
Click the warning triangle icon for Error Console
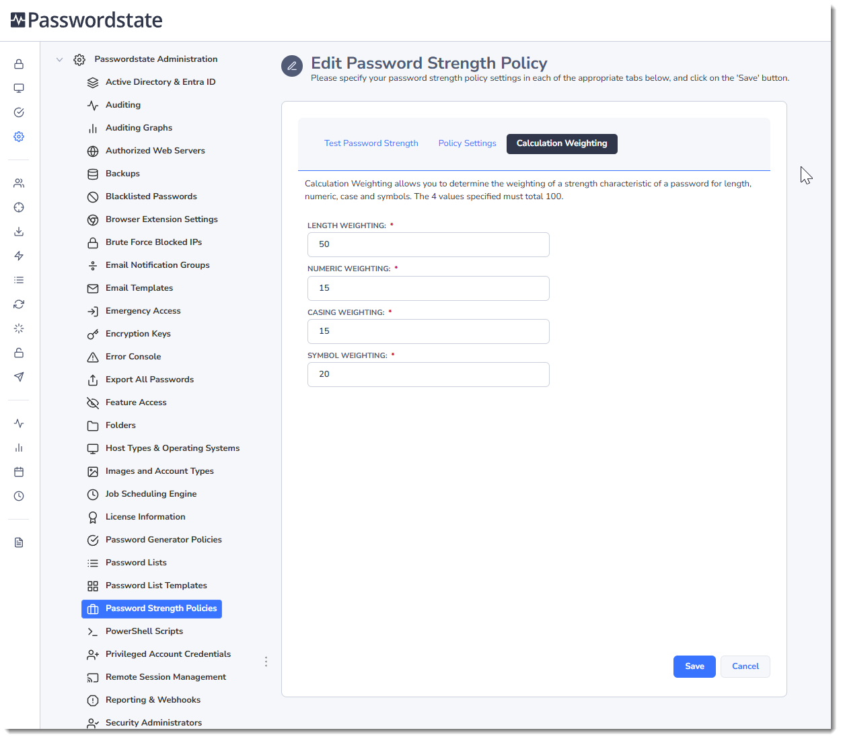pos(93,357)
